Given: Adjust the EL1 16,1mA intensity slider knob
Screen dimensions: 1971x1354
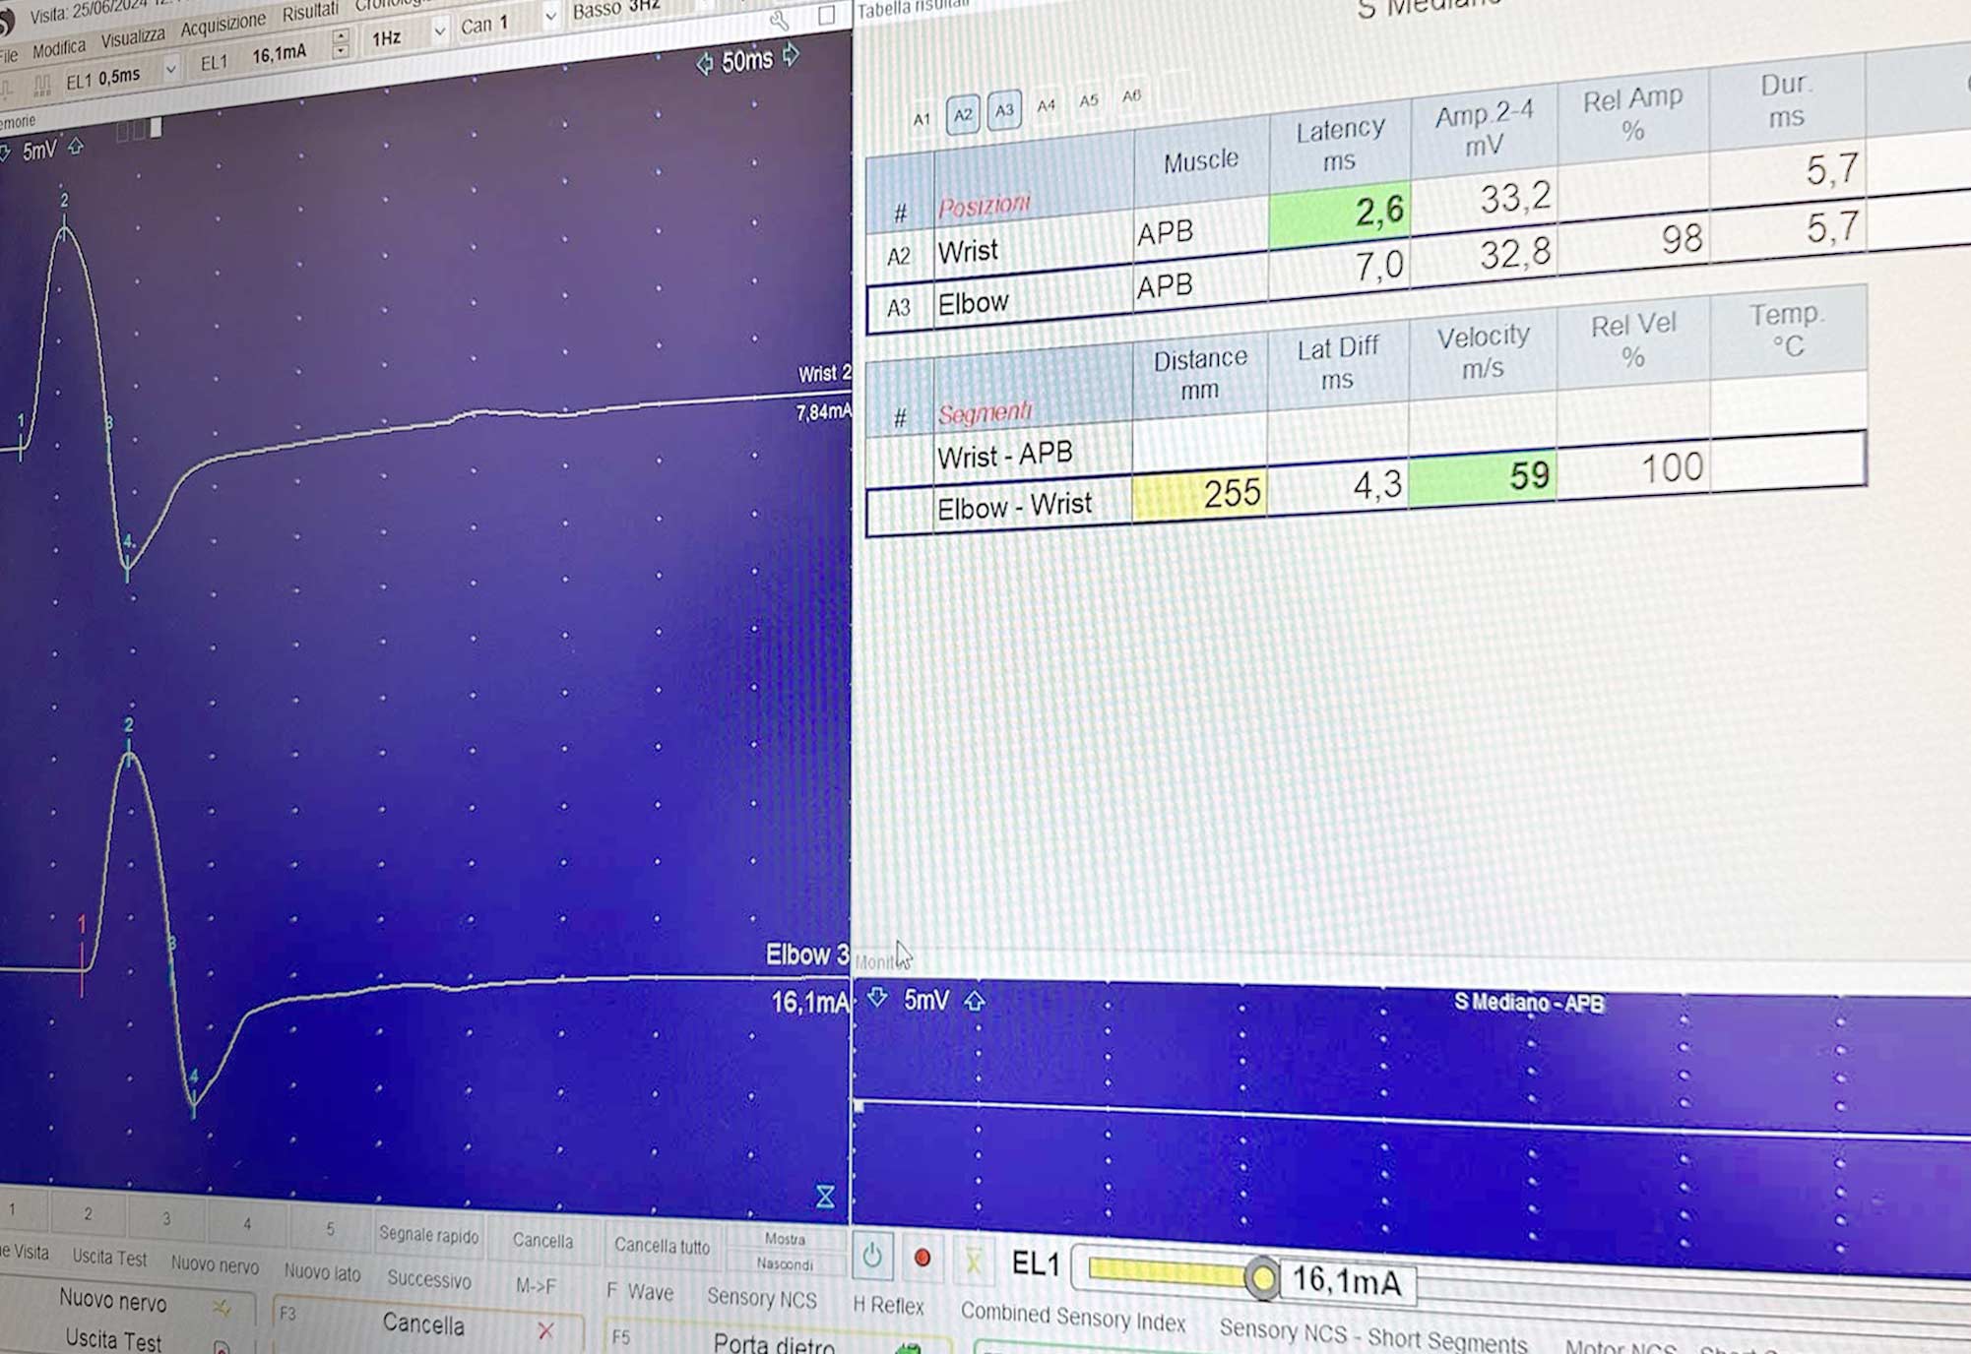Looking at the screenshot, I should (1261, 1278).
